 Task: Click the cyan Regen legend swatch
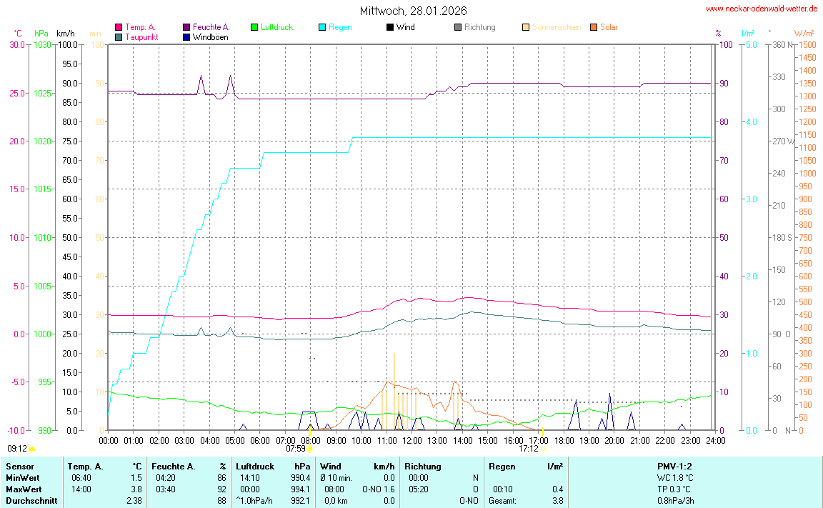click(x=321, y=27)
